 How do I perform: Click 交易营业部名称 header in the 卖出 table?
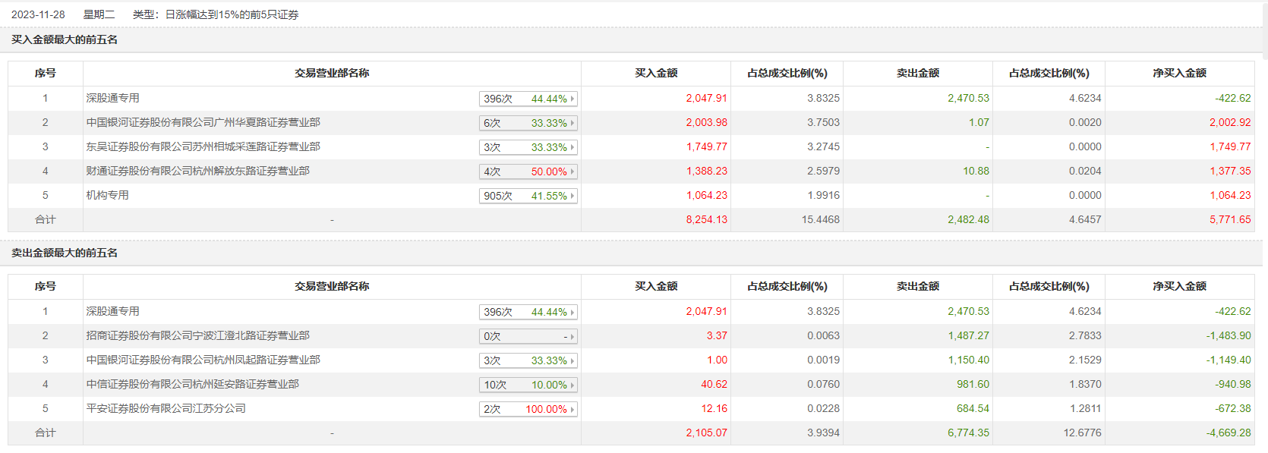point(332,286)
